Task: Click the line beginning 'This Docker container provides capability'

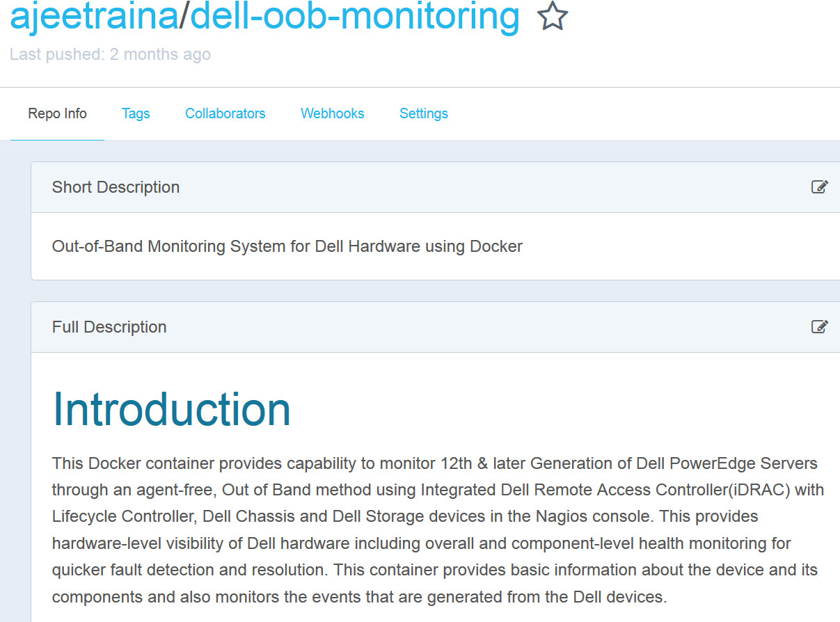Action: tap(435, 463)
